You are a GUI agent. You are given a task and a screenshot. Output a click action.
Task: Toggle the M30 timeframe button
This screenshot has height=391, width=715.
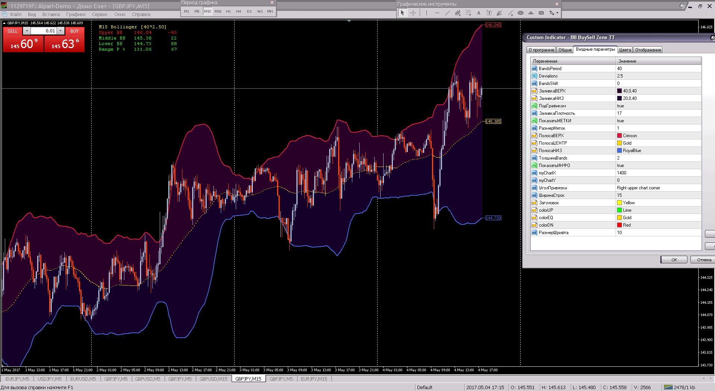tap(218, 12)
